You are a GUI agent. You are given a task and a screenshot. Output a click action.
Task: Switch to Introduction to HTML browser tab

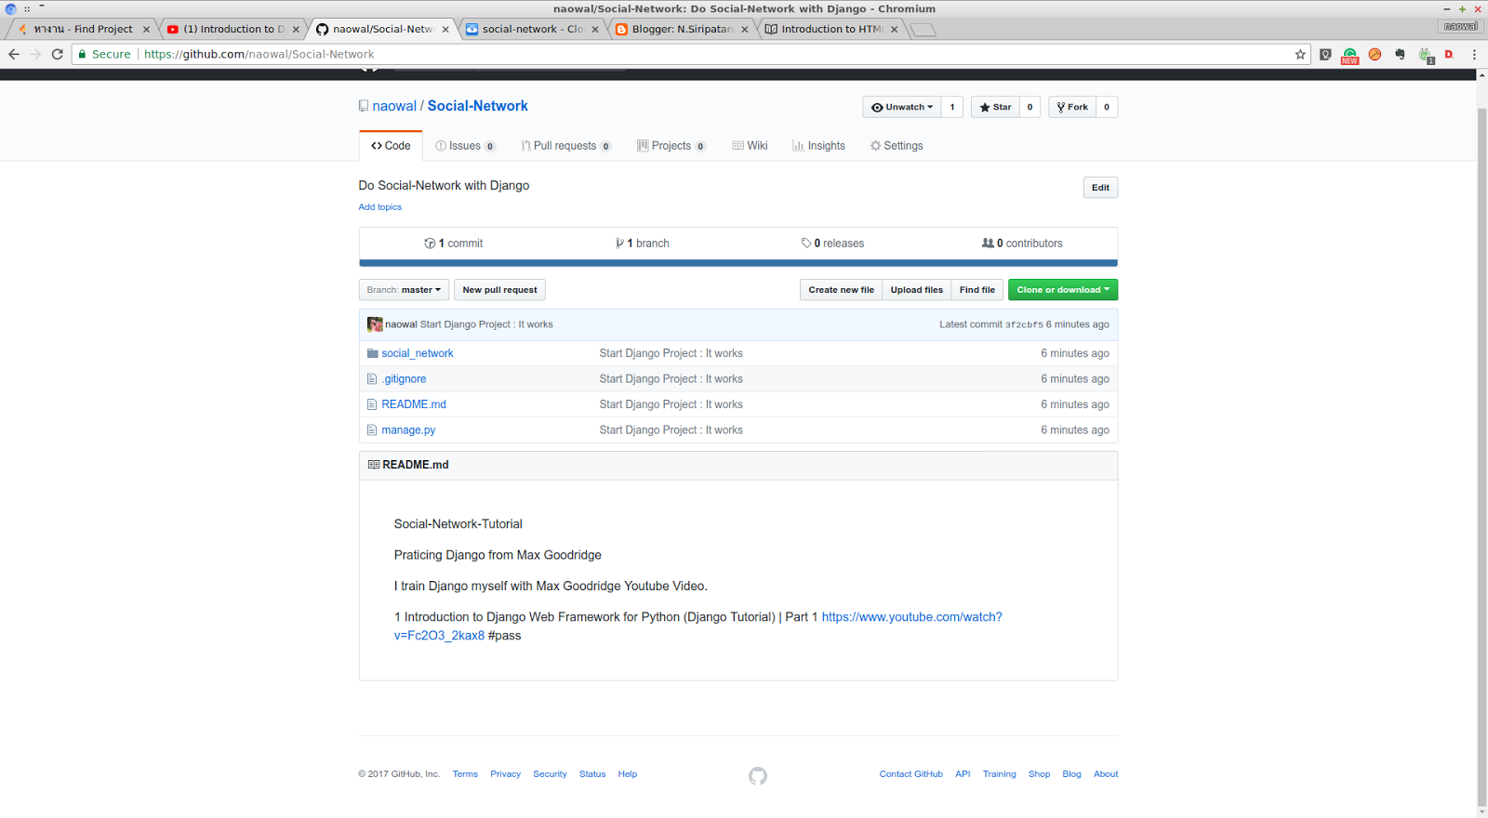[830, 29]
